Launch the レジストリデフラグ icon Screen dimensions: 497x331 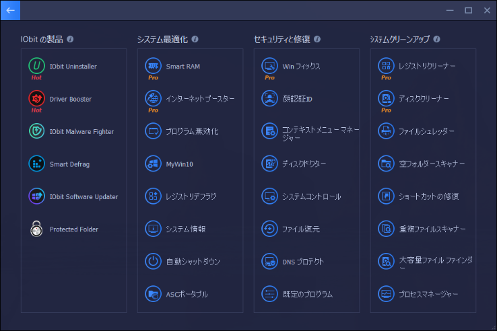pyautogui.click(x=153, y=196)
